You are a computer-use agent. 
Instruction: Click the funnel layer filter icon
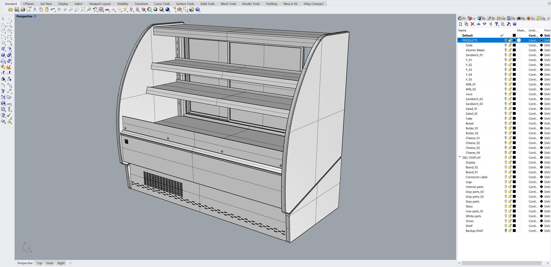pyautogui.click(x=497, y=24)
